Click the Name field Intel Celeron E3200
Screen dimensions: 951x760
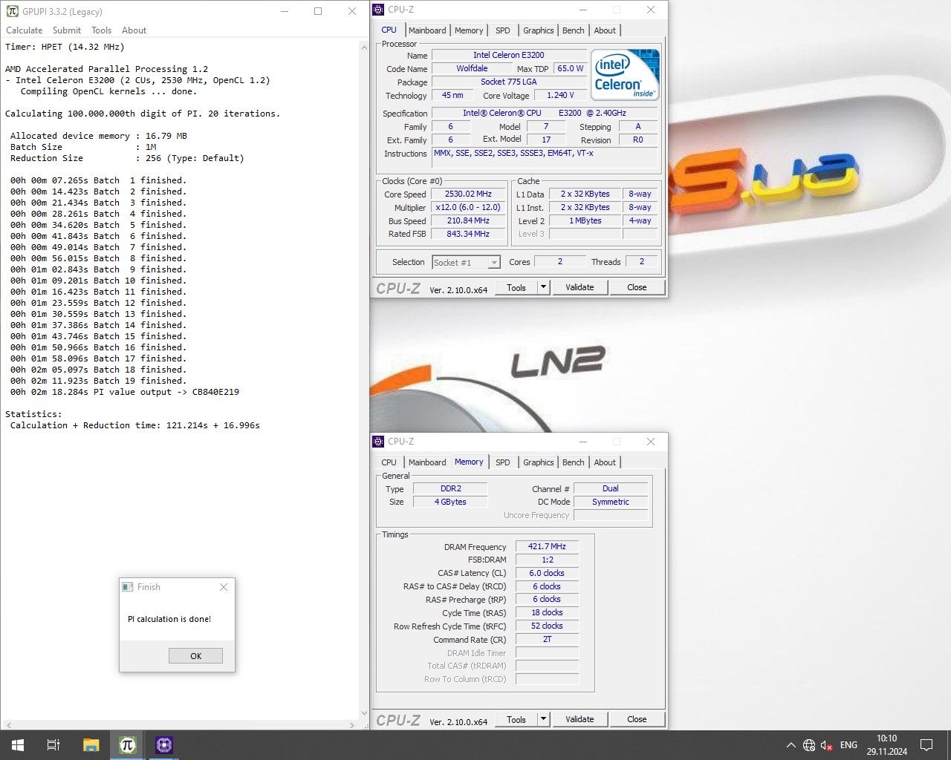(x=508, y=55)
